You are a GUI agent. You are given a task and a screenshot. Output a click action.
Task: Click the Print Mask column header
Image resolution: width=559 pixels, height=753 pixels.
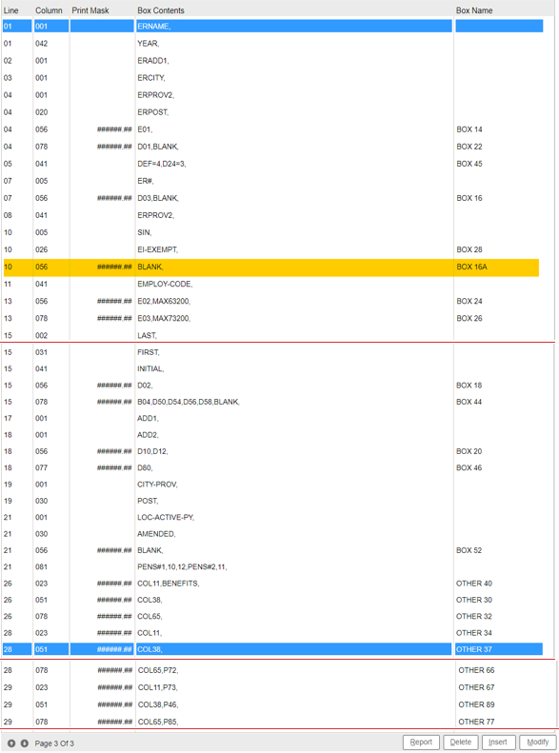[90, 10]
